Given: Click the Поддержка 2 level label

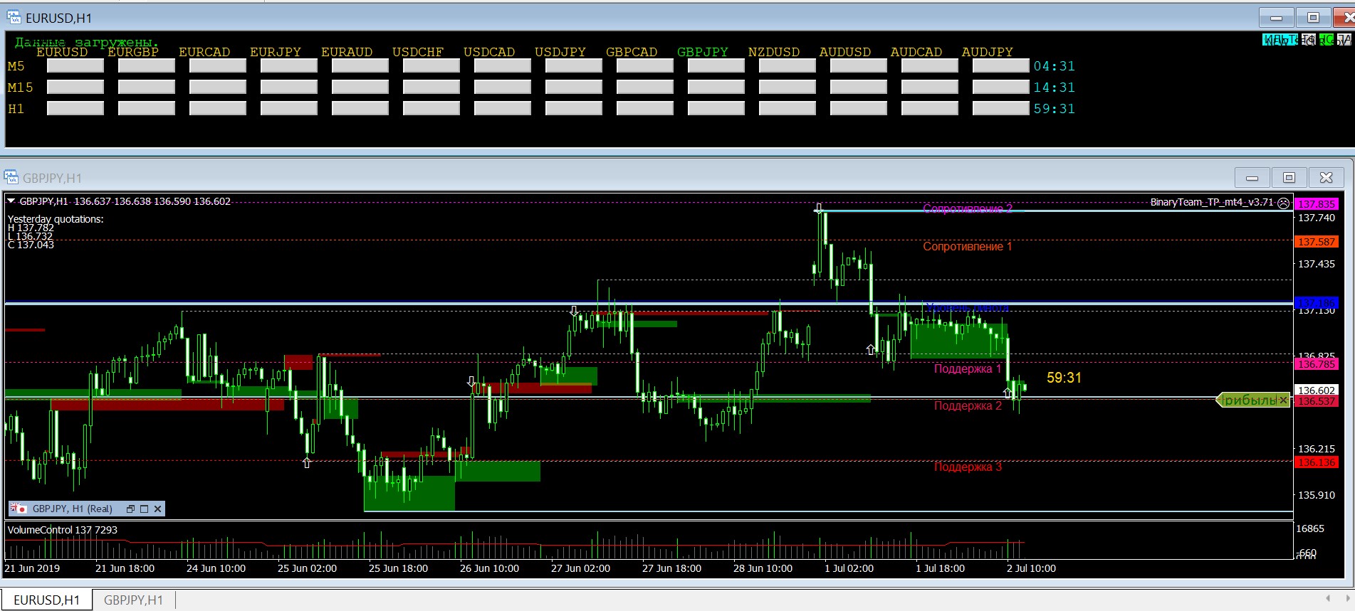Looking at the screenshot, I should click(968, 405).
